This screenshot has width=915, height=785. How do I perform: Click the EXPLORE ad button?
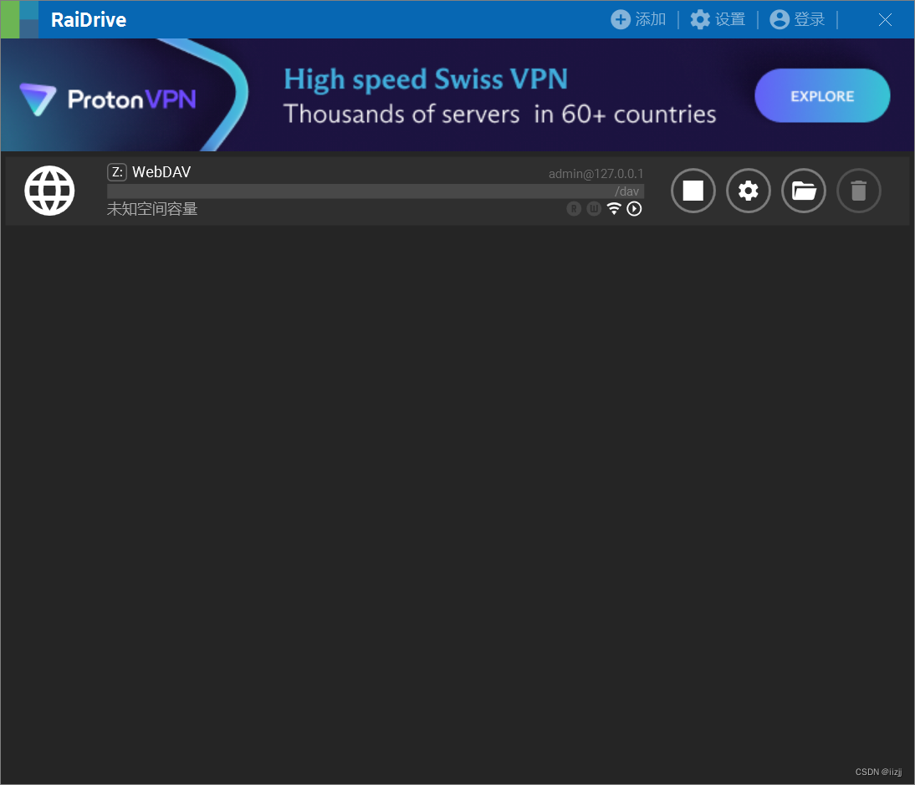822,95
